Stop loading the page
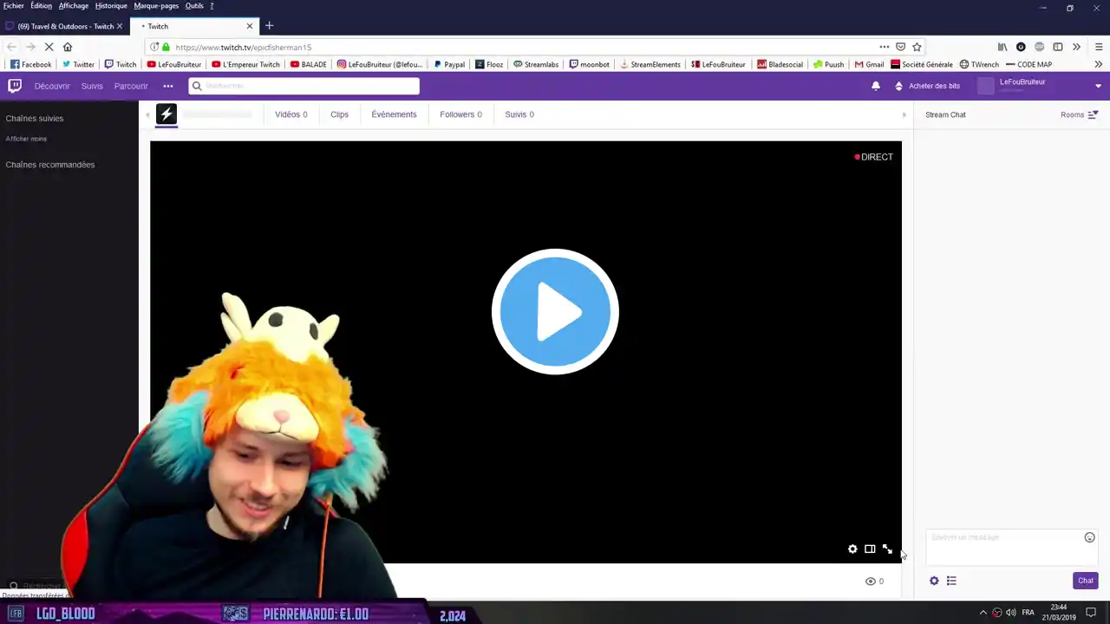Screen dimensions: 1110x624 (x=49, y=47)
